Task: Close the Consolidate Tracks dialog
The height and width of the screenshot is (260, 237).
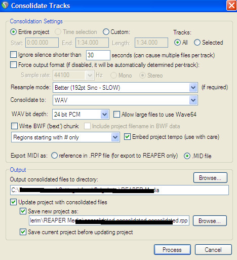Action: 231,6
